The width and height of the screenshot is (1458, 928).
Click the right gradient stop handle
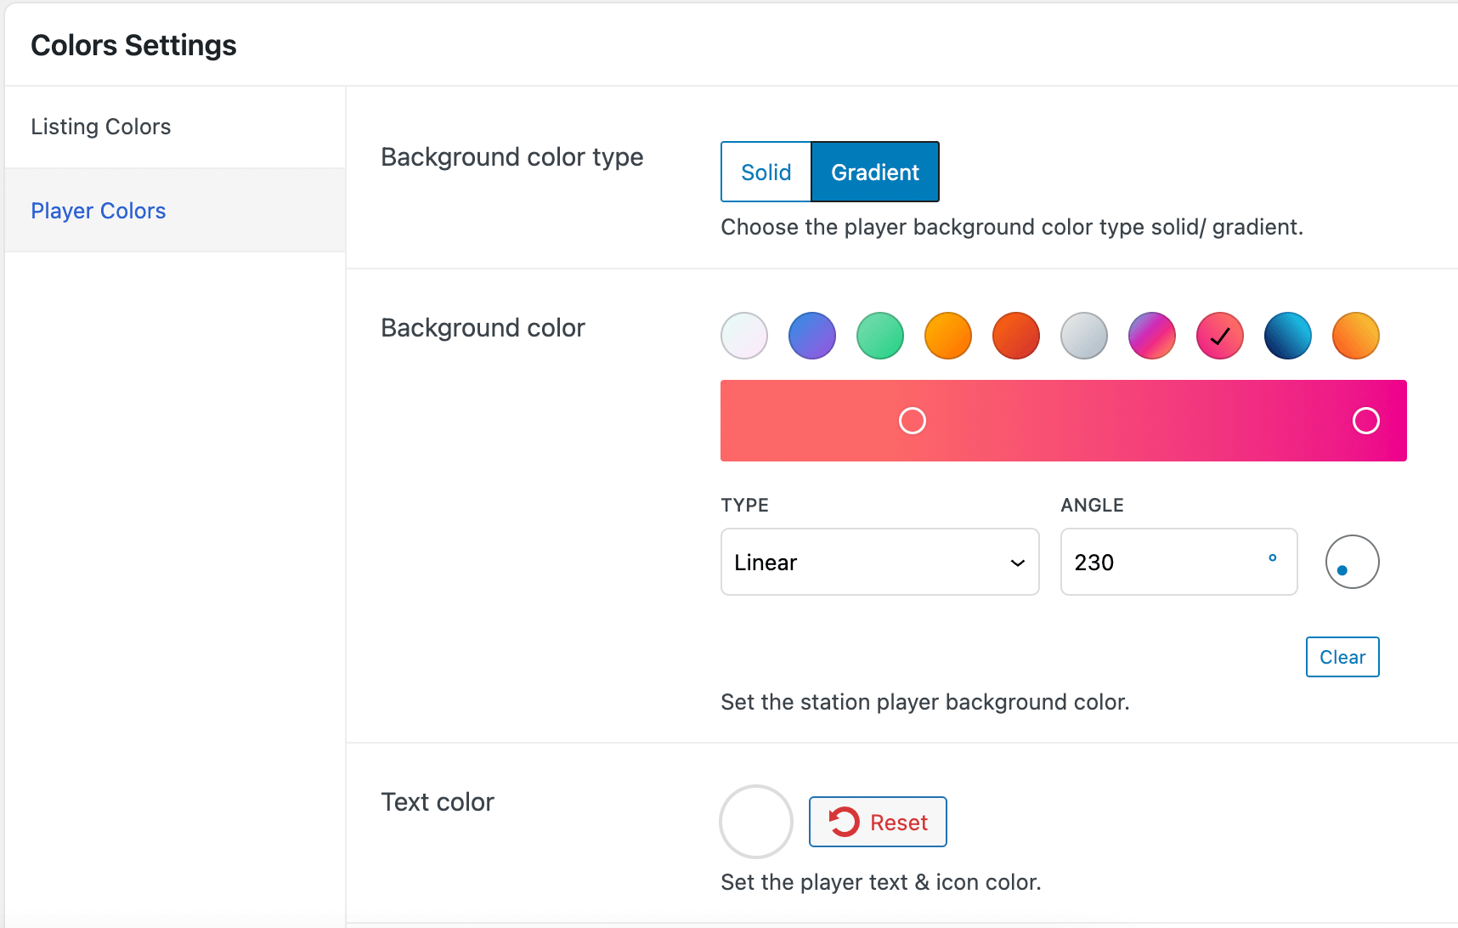point(1366,421)
